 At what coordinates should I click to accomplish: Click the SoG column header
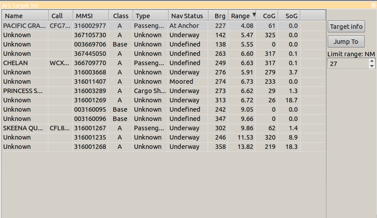(289, 16)
